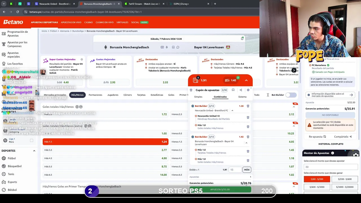Switch to the Sistema betslip tab
Viewport: 361px width, 203px height.
[x=242, y=97]
